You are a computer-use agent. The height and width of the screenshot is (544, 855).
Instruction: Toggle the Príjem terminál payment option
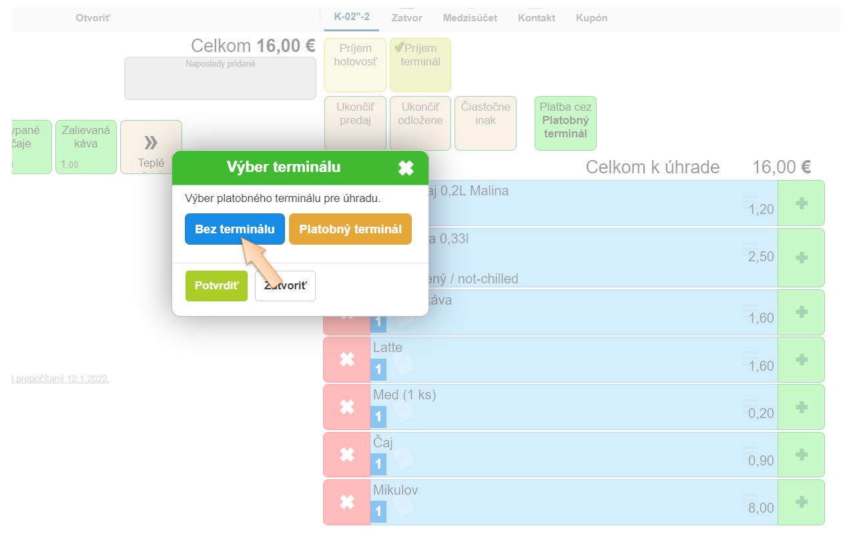[x=420, y=64]
